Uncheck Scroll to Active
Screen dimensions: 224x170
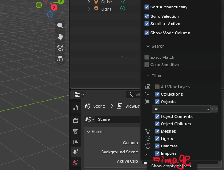click(x=147, y=24)
